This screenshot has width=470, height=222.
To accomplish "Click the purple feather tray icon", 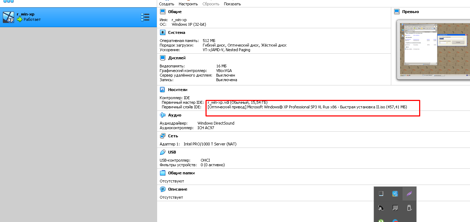I will pos(409,194).
